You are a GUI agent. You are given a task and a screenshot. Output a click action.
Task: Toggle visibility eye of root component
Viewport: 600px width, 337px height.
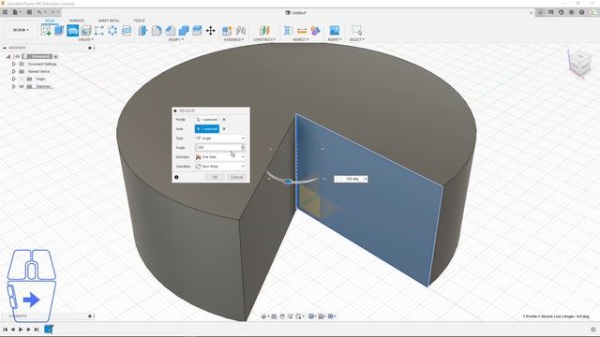(x=17, y=56)
